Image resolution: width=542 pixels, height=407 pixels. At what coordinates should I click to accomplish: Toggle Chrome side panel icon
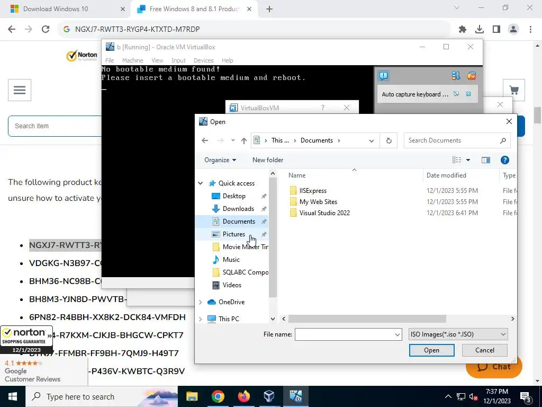point(496,30)
